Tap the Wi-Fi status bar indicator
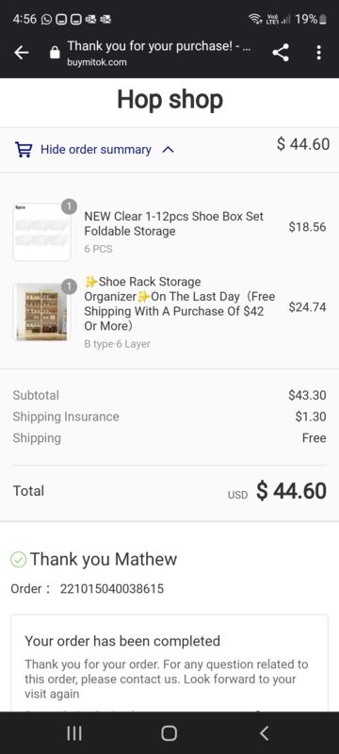The height and width of the screenshot is (754, 339). [x=254, y=19]
